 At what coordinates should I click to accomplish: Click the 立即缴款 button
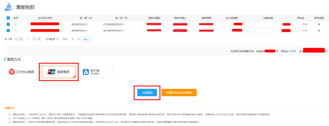147,93
